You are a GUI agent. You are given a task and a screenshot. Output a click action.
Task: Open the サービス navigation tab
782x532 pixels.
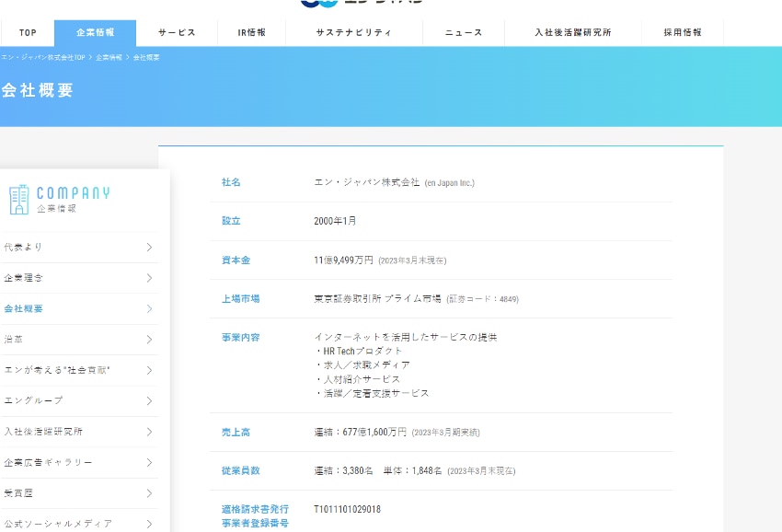(x=177, y=33)
